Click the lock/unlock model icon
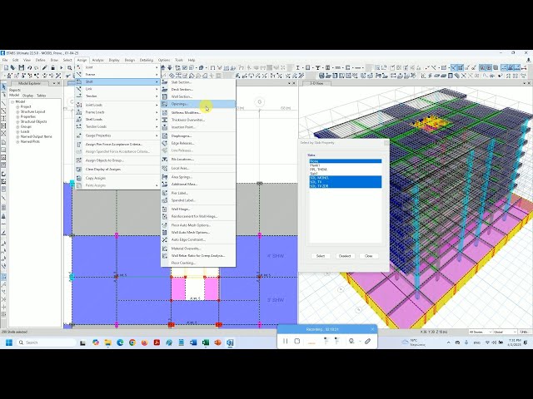 click(x=52, y=67)
